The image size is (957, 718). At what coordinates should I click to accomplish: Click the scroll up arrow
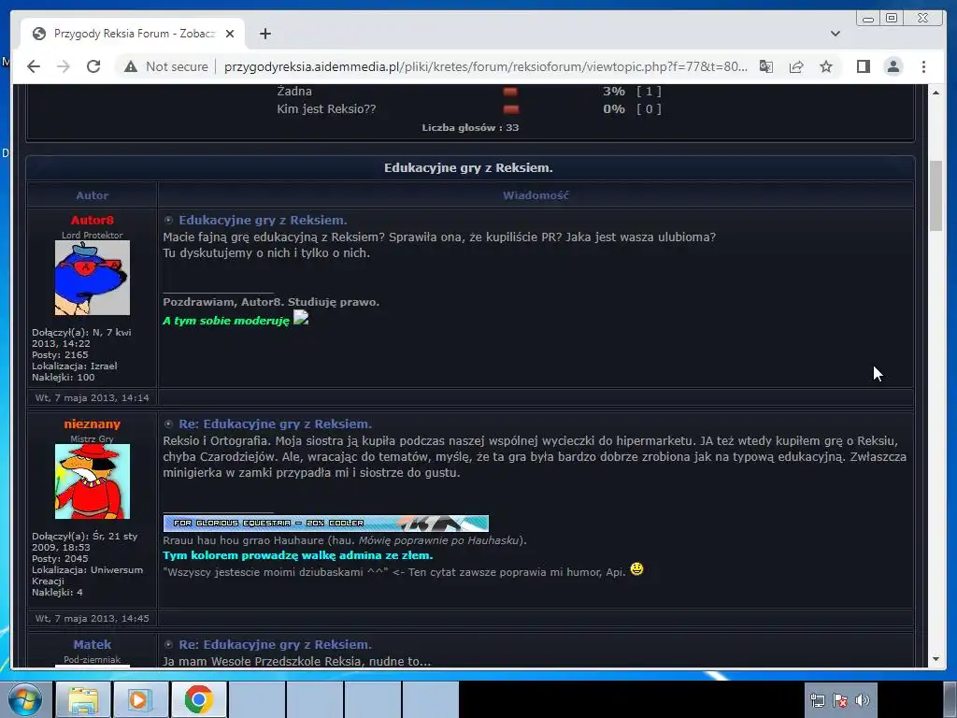936,93
